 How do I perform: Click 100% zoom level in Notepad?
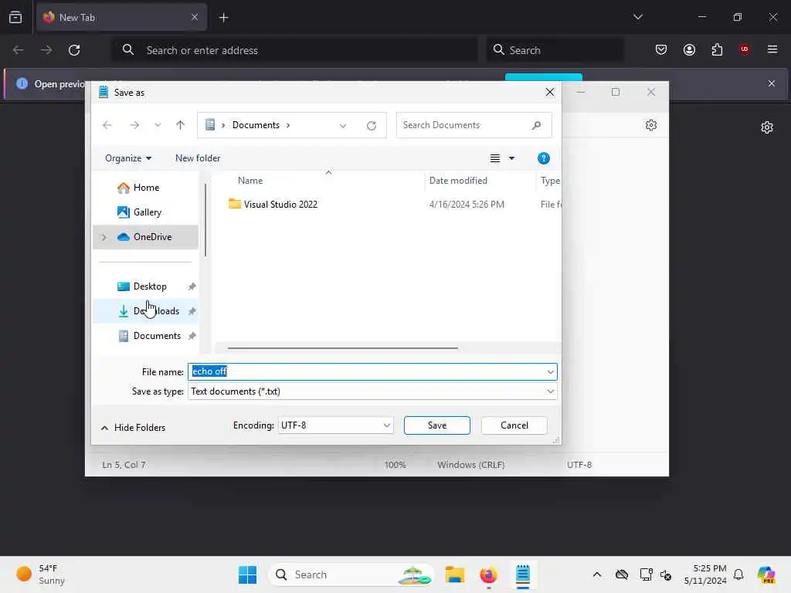[395, 464]
